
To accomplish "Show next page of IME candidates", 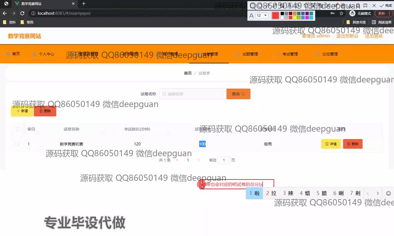I will (378, 193).
